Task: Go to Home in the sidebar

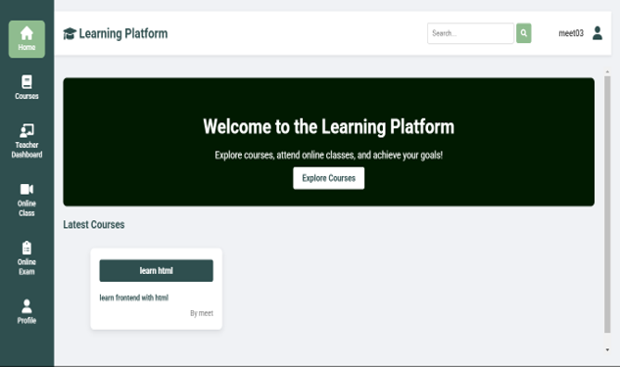Action: click(26, 39)
